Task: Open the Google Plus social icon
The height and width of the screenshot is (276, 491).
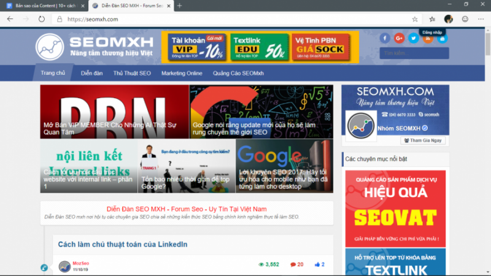Action: pos(399,38)
